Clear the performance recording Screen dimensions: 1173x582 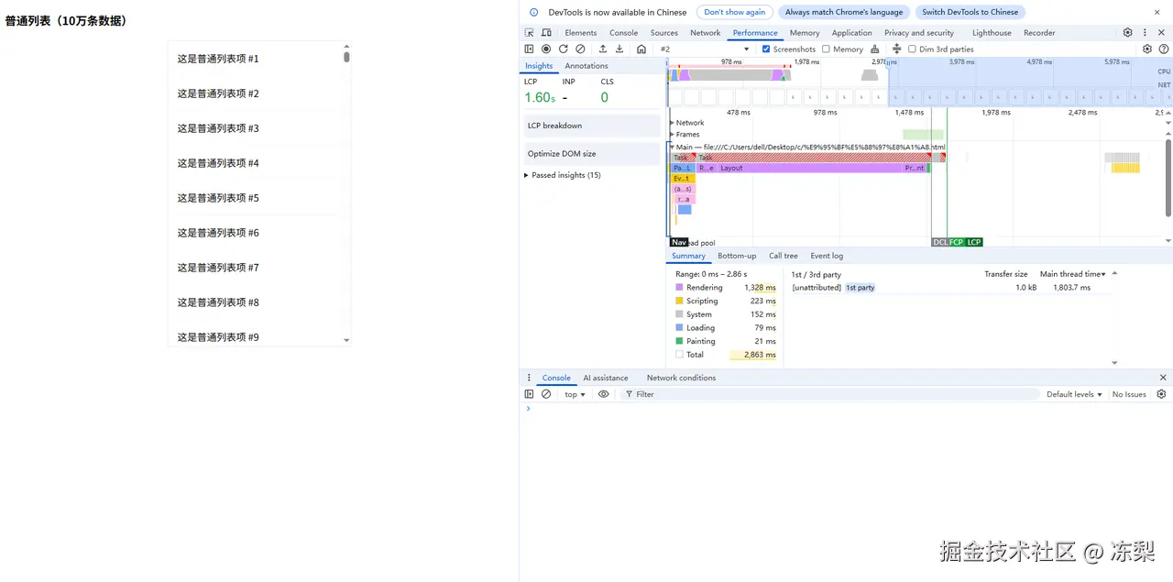(x=580, y=49)
